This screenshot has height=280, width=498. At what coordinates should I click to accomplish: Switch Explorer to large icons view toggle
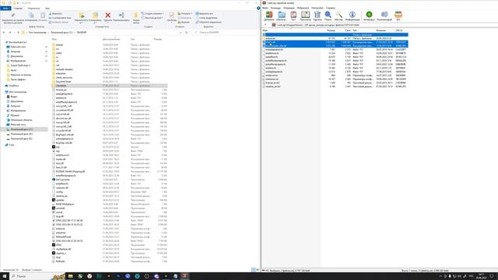click(x=258, y=270)
